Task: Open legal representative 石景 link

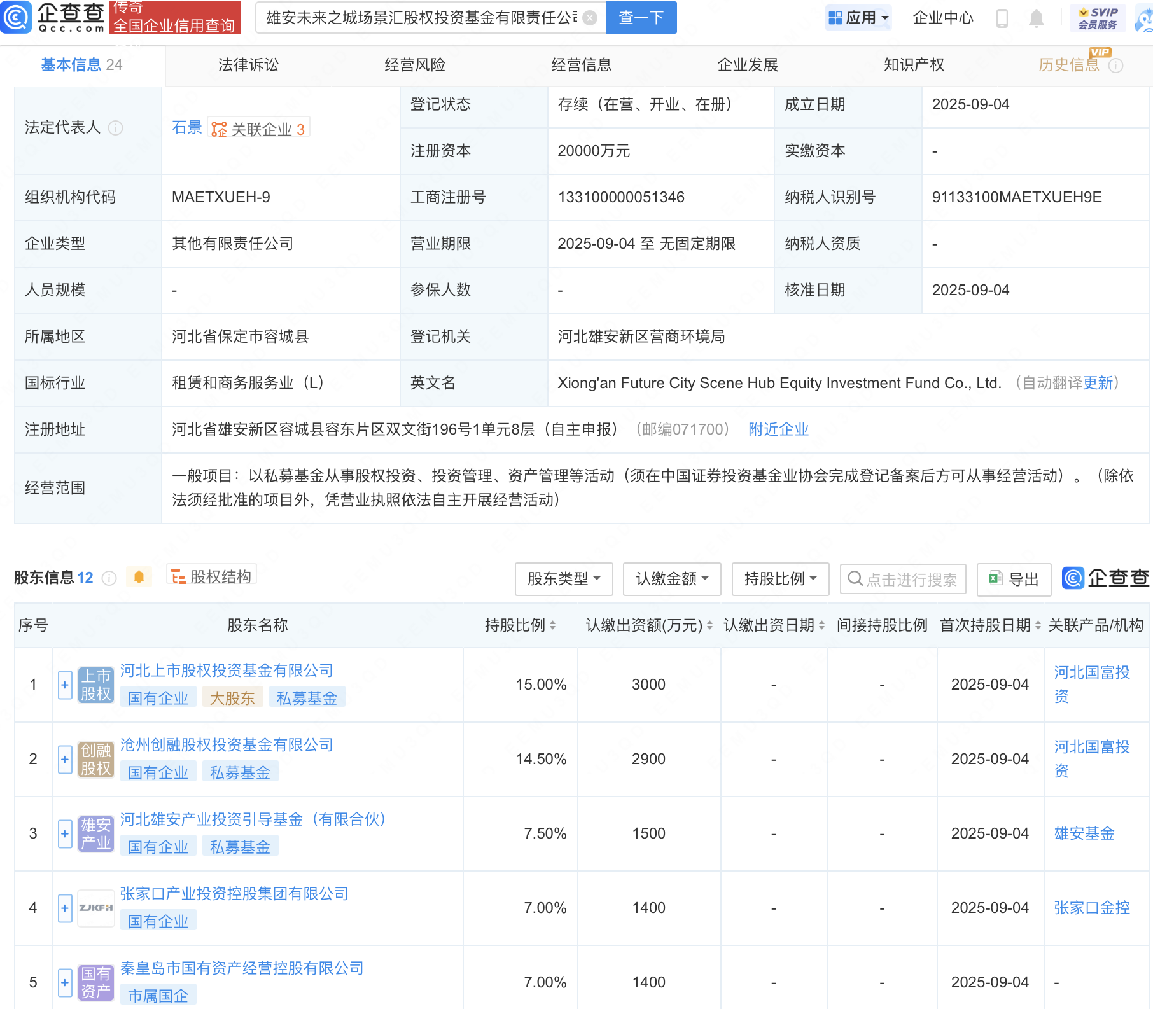Action: pyautogui.click(x=187, y=128)
